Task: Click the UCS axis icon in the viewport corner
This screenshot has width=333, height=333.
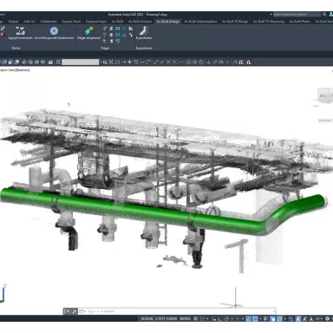Action: tap(3, 293)
